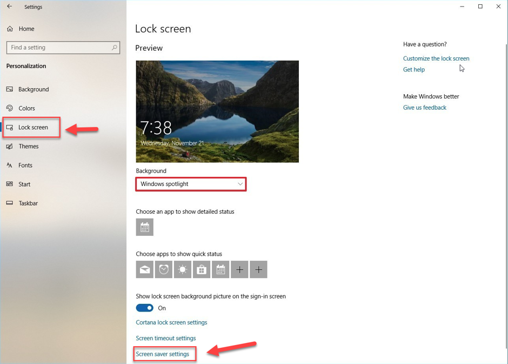Click the Background picture icon in sidebar
Image resolution: width=508 pixels, height=364 pixels.
[10, 89]
